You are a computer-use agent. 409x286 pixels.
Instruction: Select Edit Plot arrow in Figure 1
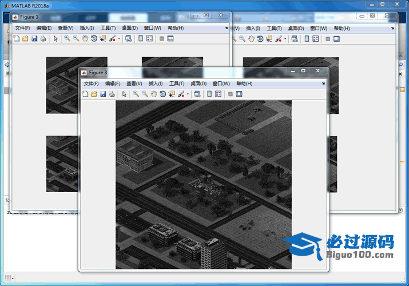coord(55,38)
